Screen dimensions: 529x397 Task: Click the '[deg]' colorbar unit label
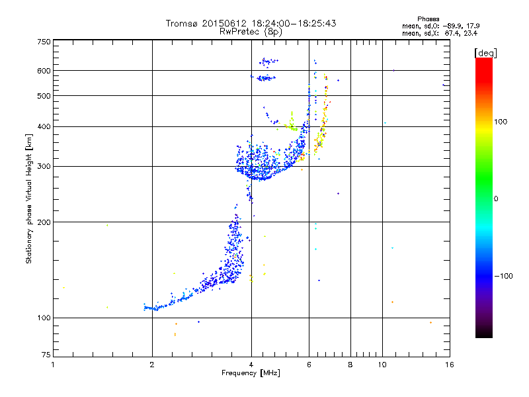pyautogui.click(x=485, y=53)
